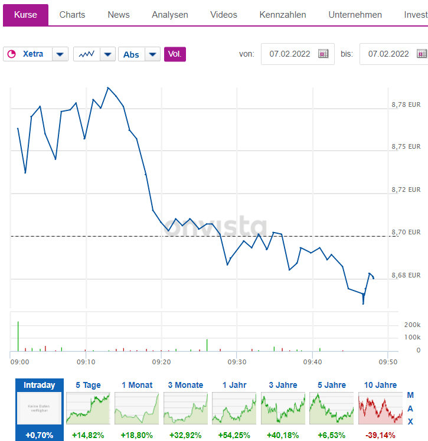Open the Kennzahlen tab
Image resolution: width=428 pixels, height=441 pixels.
coord(283,15)
